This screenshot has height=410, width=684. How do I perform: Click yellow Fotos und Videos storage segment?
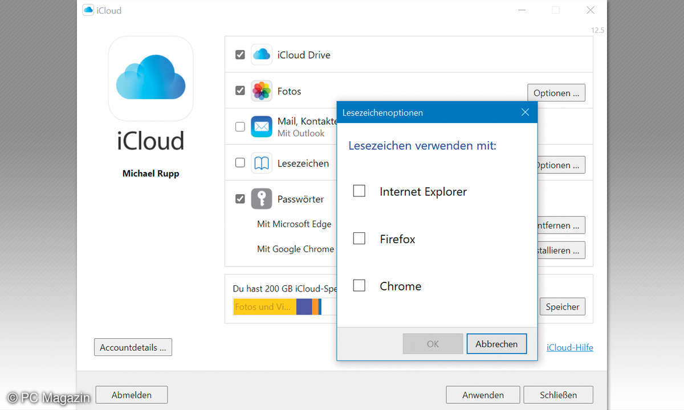click(x=264, y=306)
